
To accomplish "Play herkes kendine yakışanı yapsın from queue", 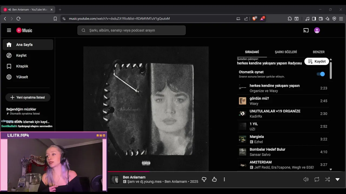I will pyautogui.click(x=283, y=88).
